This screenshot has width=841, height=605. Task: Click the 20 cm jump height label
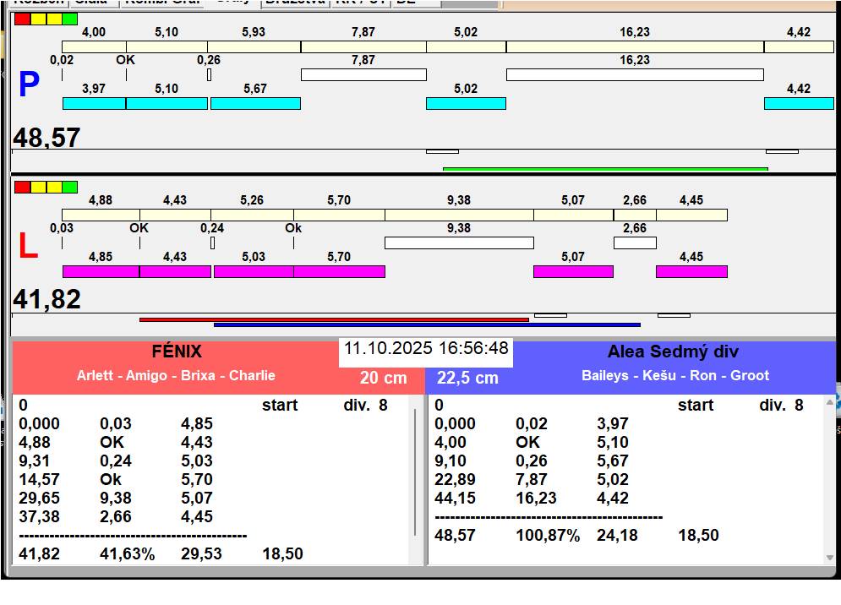pos(384,378)
